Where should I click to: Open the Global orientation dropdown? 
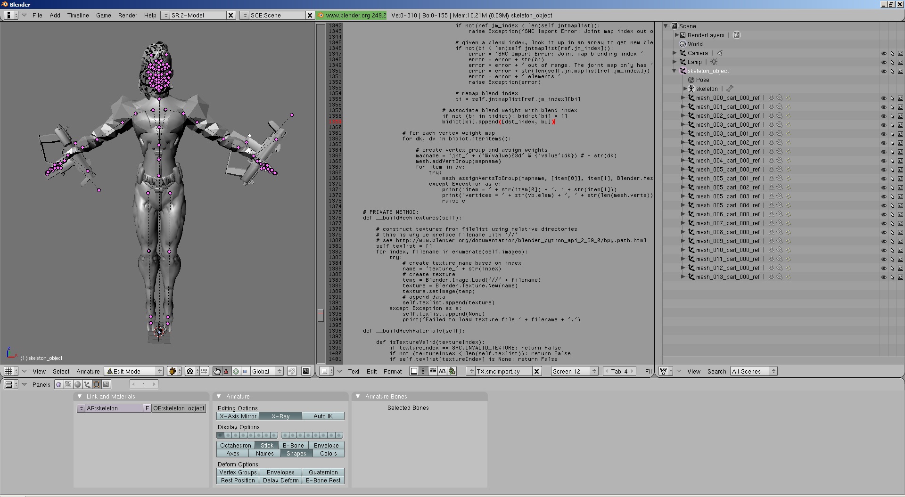pyautogui.click(x=266, y=371)
